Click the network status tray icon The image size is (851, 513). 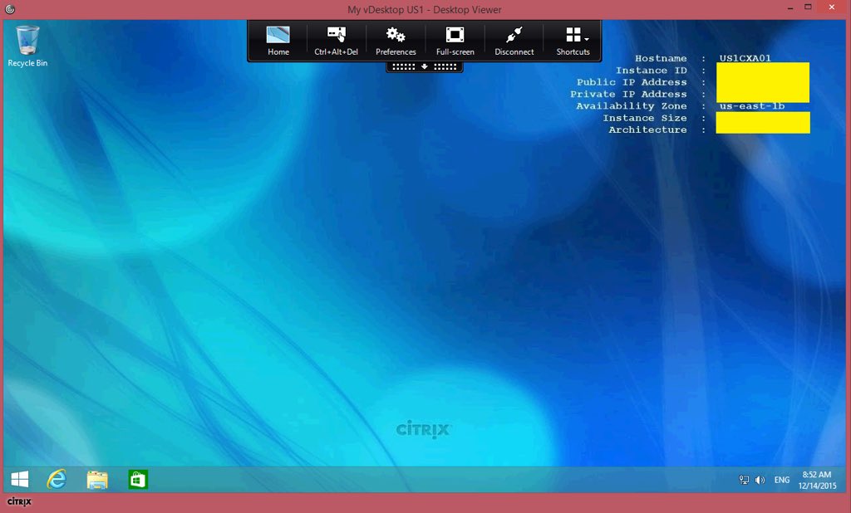(744, 480)
